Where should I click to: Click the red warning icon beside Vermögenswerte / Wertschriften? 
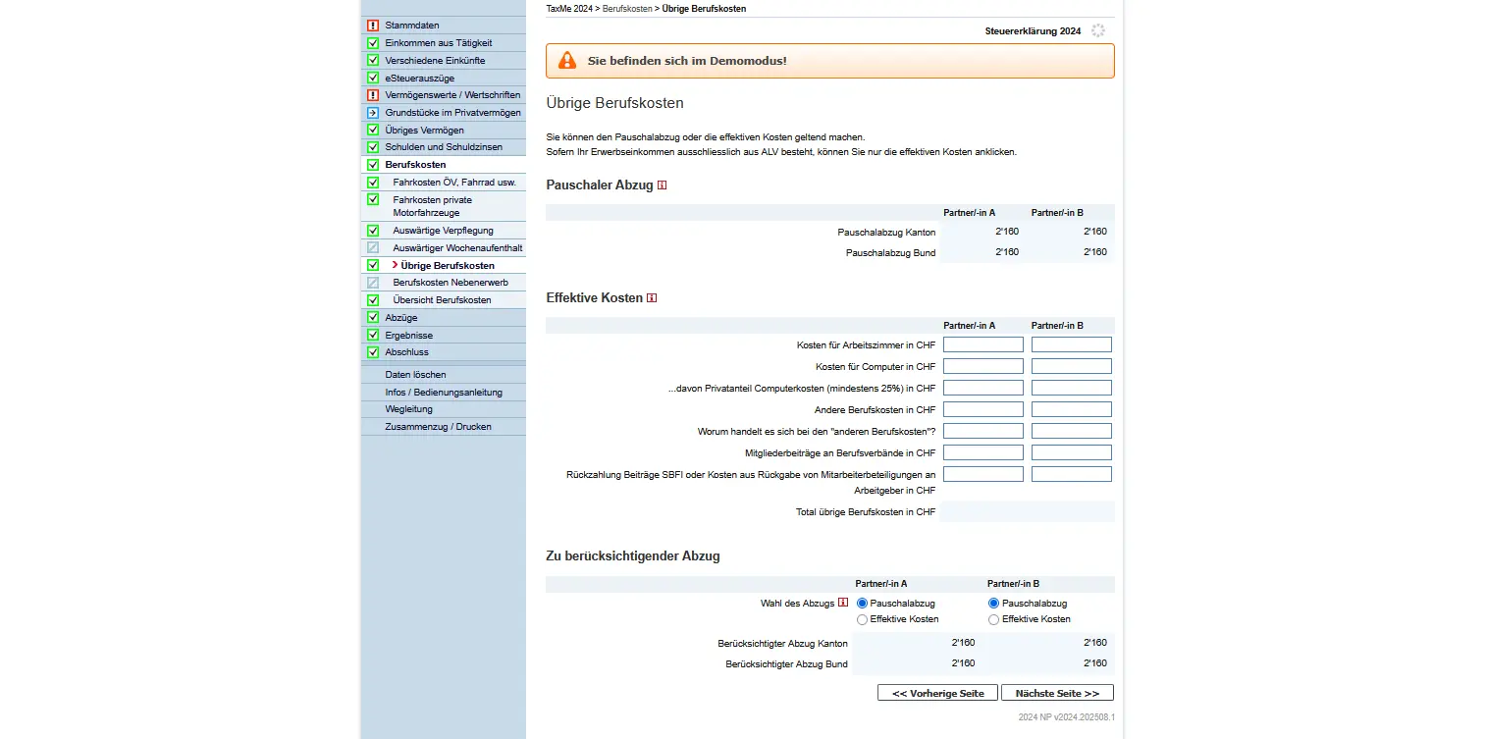click(x=373, y=94)
